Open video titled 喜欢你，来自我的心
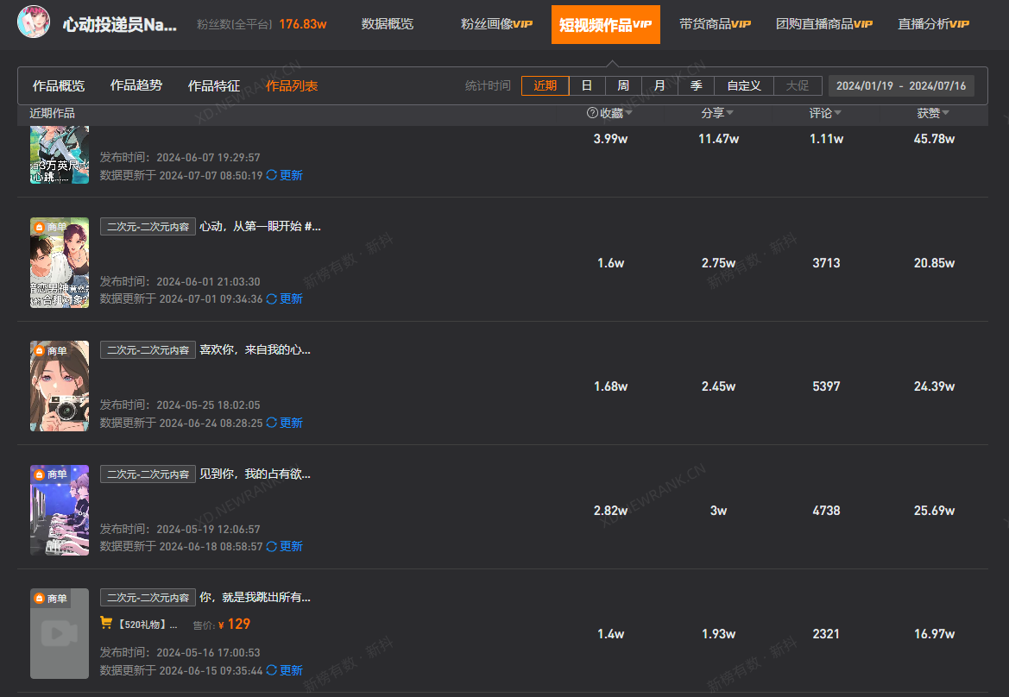Viewport: 1009px width, 697px height. 255,350
